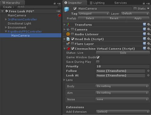The height and width of the screenshot is (115, 151).
Task: Open object picker for Follow field
Action: [x=148, y=71]
